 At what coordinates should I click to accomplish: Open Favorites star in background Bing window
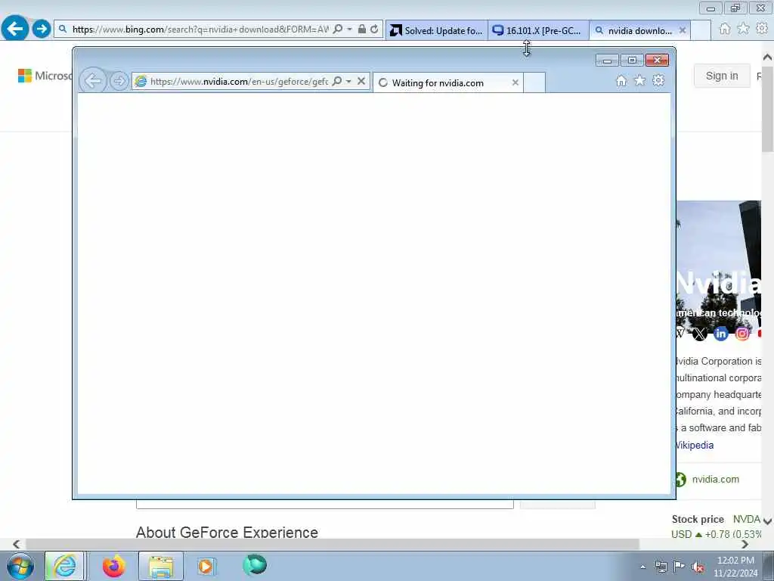(x=743, y=30)
